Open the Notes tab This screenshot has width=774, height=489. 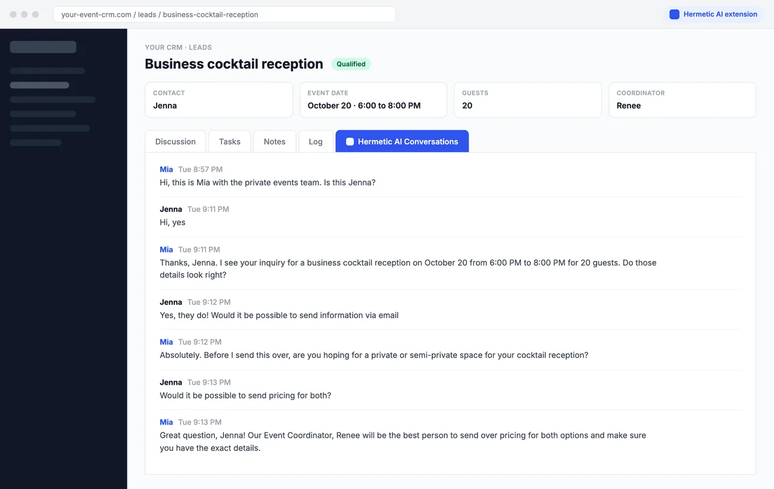coord(274,142)
